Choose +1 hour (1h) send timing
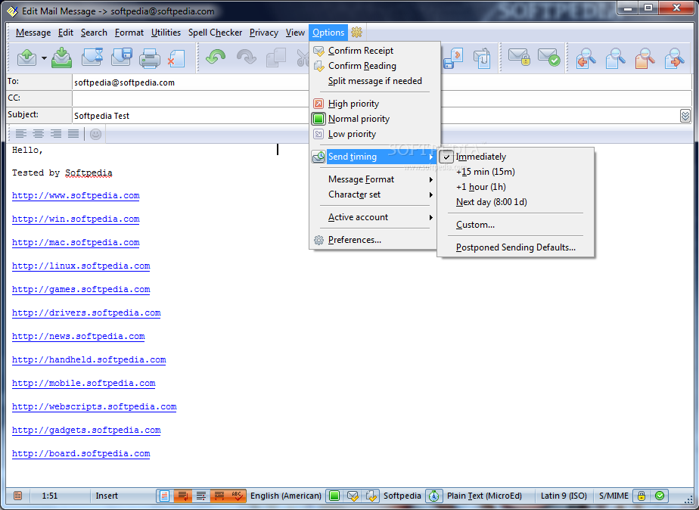 click(516, 187)
